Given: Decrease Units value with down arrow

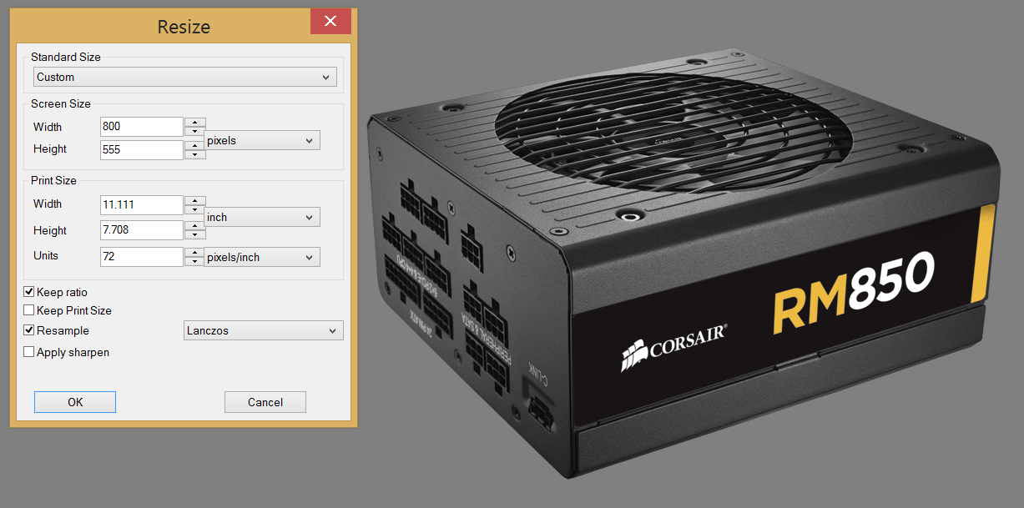Looking at the screenshot, I should (x=194, y=262).
